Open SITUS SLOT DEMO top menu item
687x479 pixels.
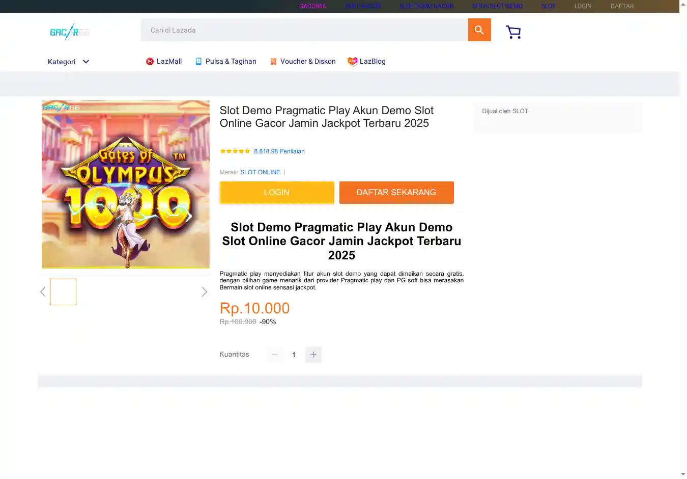tap(497, 6)
